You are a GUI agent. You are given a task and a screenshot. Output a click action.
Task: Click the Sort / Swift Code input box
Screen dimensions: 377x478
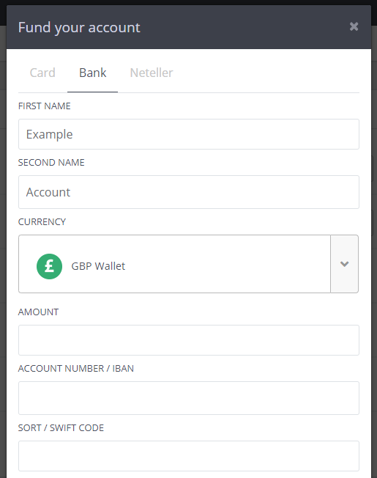click(189, 456)
